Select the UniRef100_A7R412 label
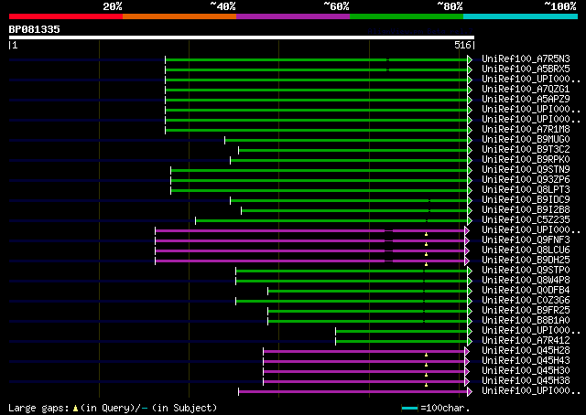Viewport: 586px width, 415px height. coord(526,341)
